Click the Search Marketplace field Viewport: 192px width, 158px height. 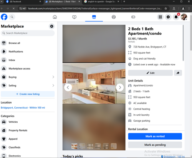pyautogui.click(x=28, y=33)
